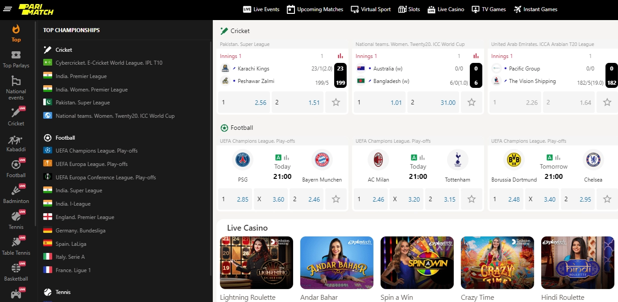Open statistics icon for Australia (w) match
Screen dimensions: 618x302
(476, 56)
